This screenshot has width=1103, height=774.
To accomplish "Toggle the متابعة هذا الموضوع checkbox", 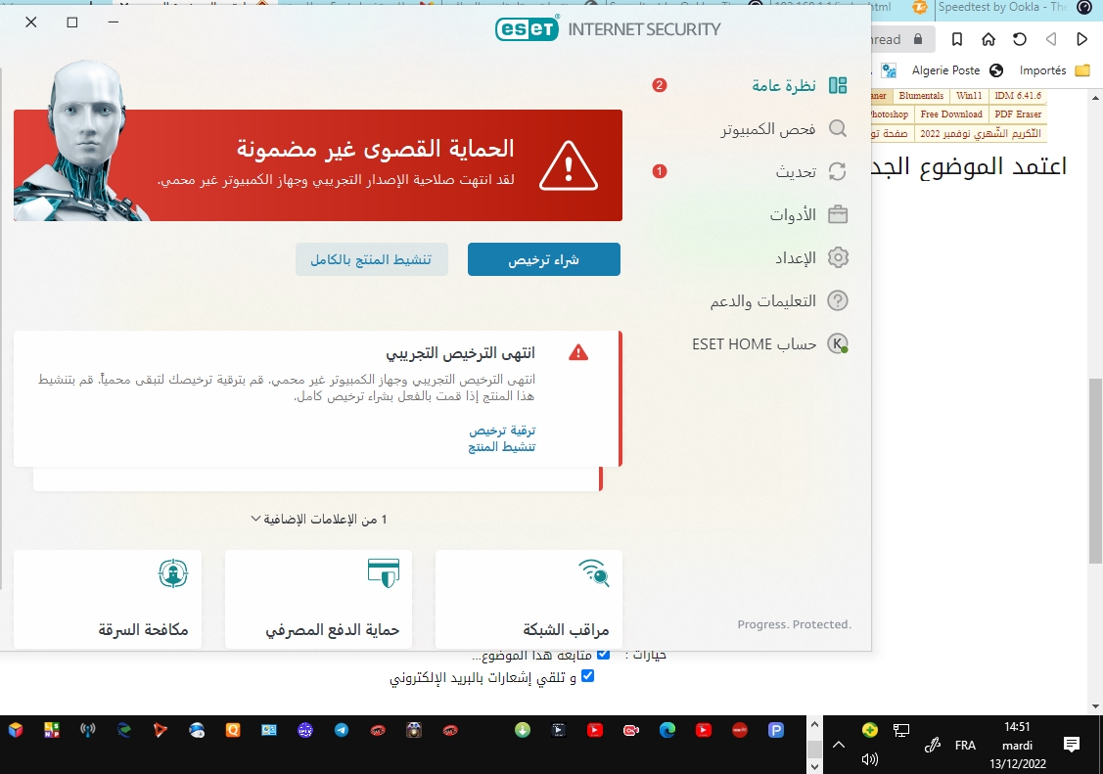I will point(603,654).
